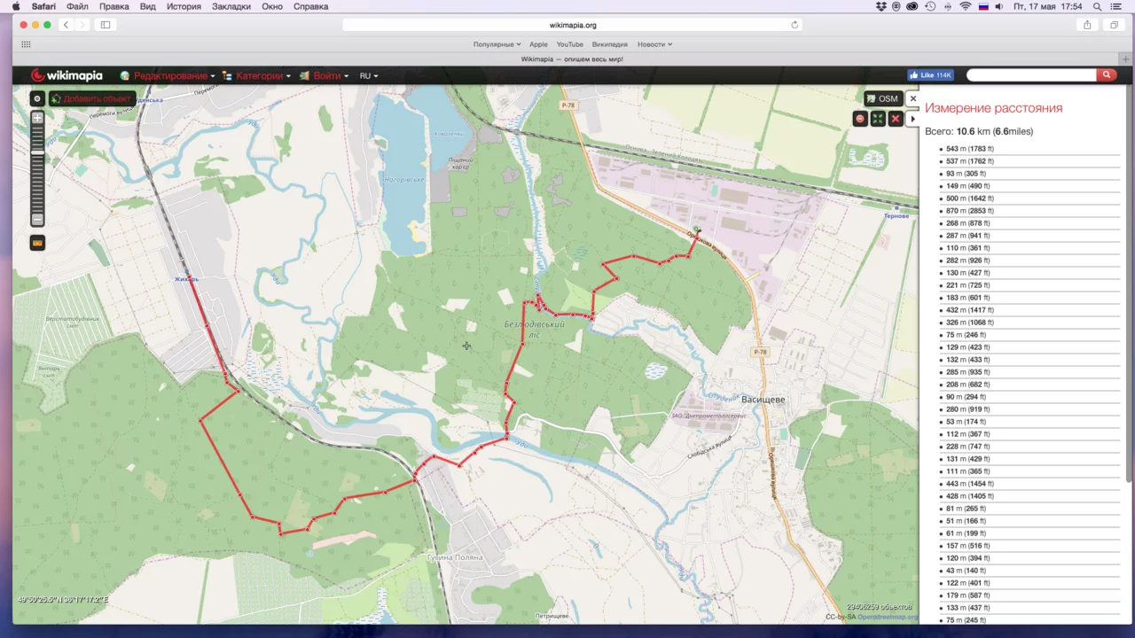
Task: Click the Dropbox menu bar icon
Action: pos(881,6)
